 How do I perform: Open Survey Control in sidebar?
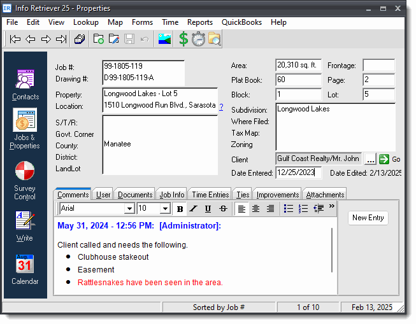tap(25, 181)
